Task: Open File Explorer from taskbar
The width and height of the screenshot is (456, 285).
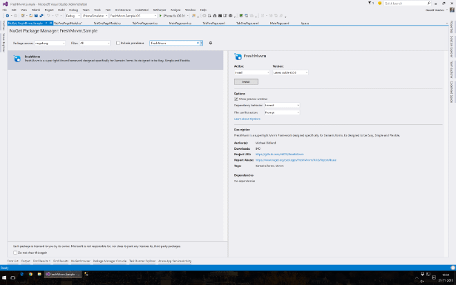Action: (x=39, y=274)
